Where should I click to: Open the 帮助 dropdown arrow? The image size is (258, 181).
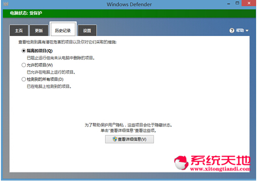[247, 30]
